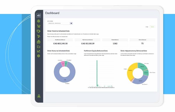175x112 pixels.
Task: Click the Clear button
Action: click(147, 27)
